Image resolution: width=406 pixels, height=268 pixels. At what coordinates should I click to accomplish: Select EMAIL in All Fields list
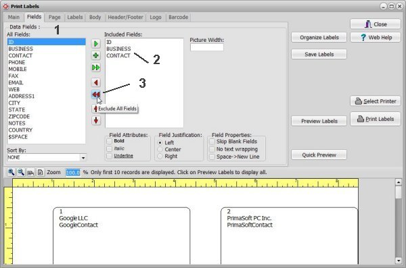46,83
